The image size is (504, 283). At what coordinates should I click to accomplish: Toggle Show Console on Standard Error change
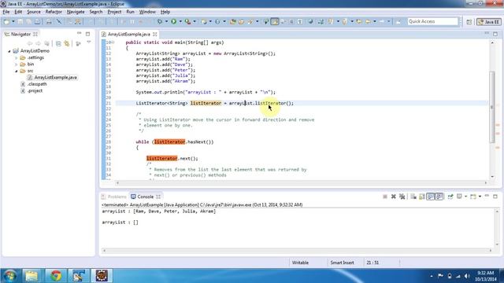click(x=439, y=197)
